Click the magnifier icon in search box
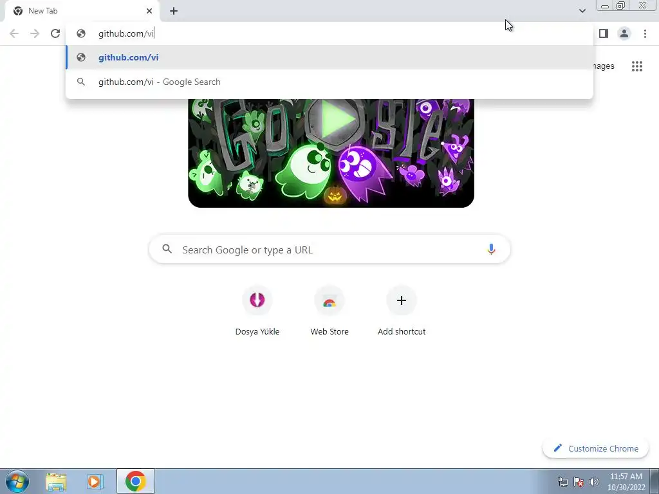This screenshot has height=494, width=659. pos(167,249)
